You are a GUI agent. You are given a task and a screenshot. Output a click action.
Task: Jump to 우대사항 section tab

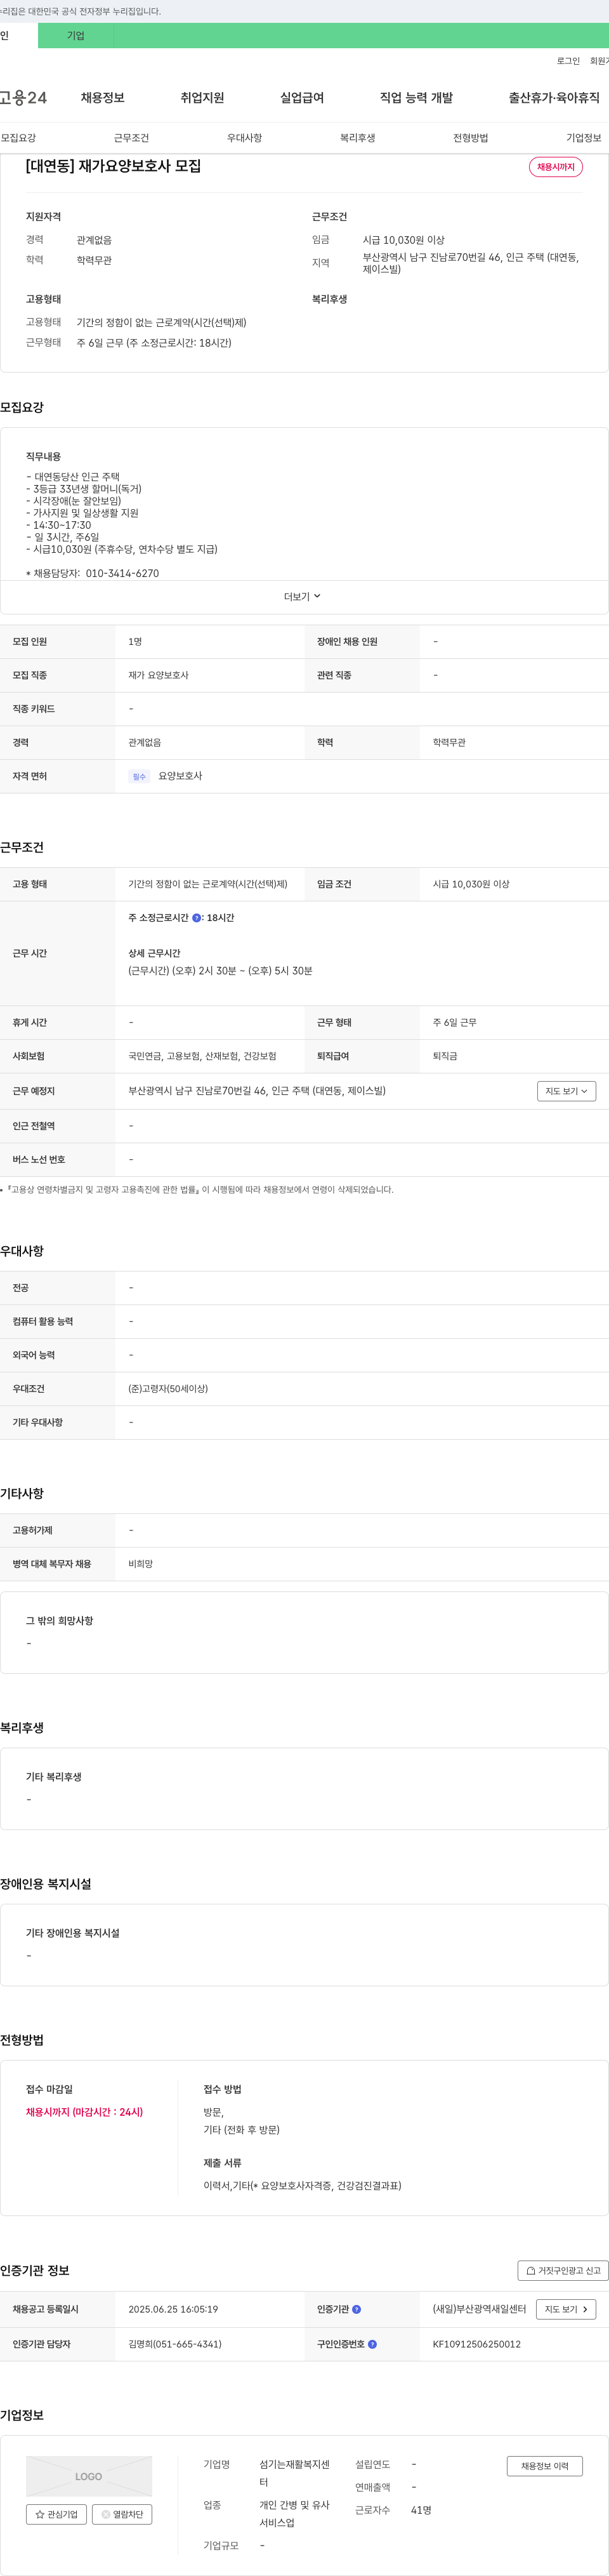244,138
